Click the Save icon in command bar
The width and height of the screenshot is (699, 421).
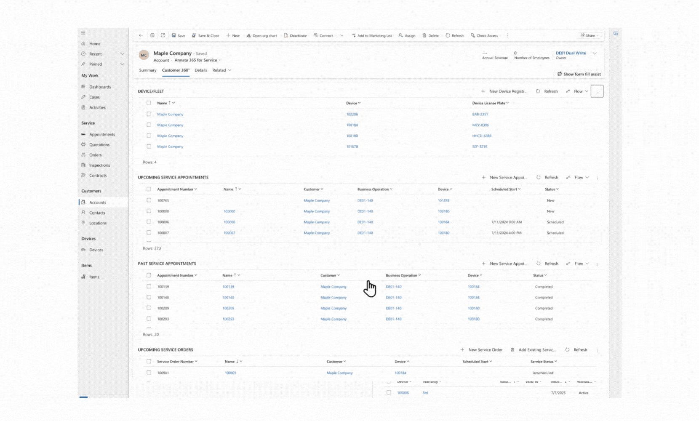(174, 36)
